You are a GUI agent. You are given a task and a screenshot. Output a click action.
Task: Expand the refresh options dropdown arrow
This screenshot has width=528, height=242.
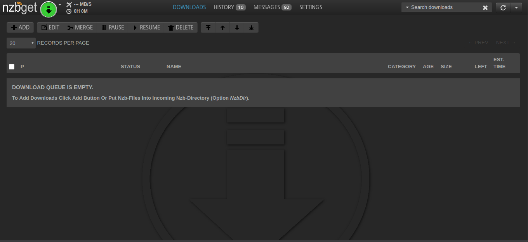click(x=516, y=7)
